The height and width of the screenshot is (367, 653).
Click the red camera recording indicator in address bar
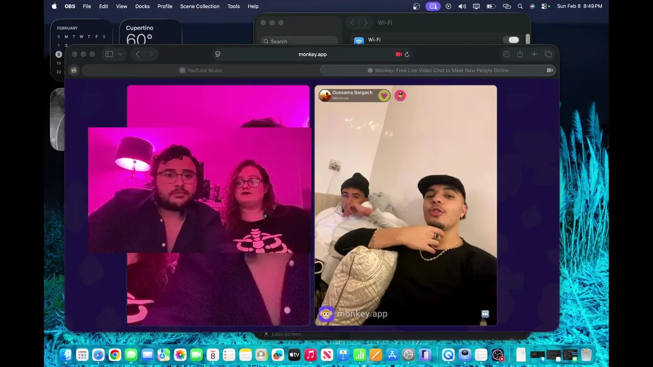(398, 54)
